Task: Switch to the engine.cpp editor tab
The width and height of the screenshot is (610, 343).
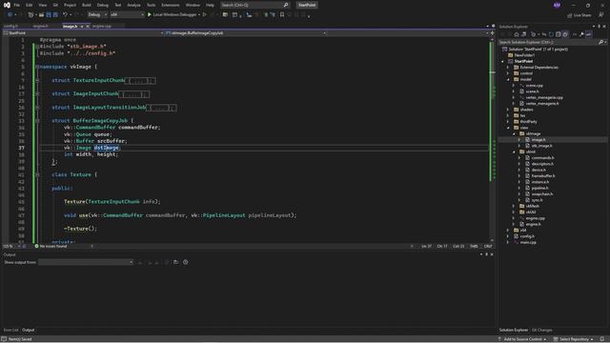Action: click(x=102, y=26)
